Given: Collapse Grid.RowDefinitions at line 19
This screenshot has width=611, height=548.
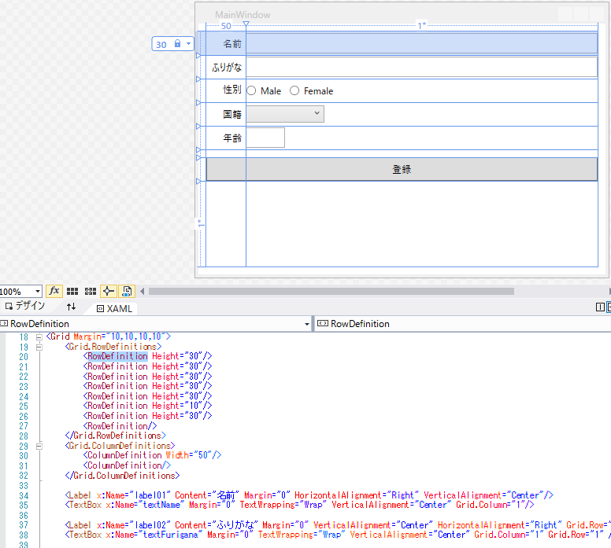Looking at the screenshot, I should click(x=39, y=347).
